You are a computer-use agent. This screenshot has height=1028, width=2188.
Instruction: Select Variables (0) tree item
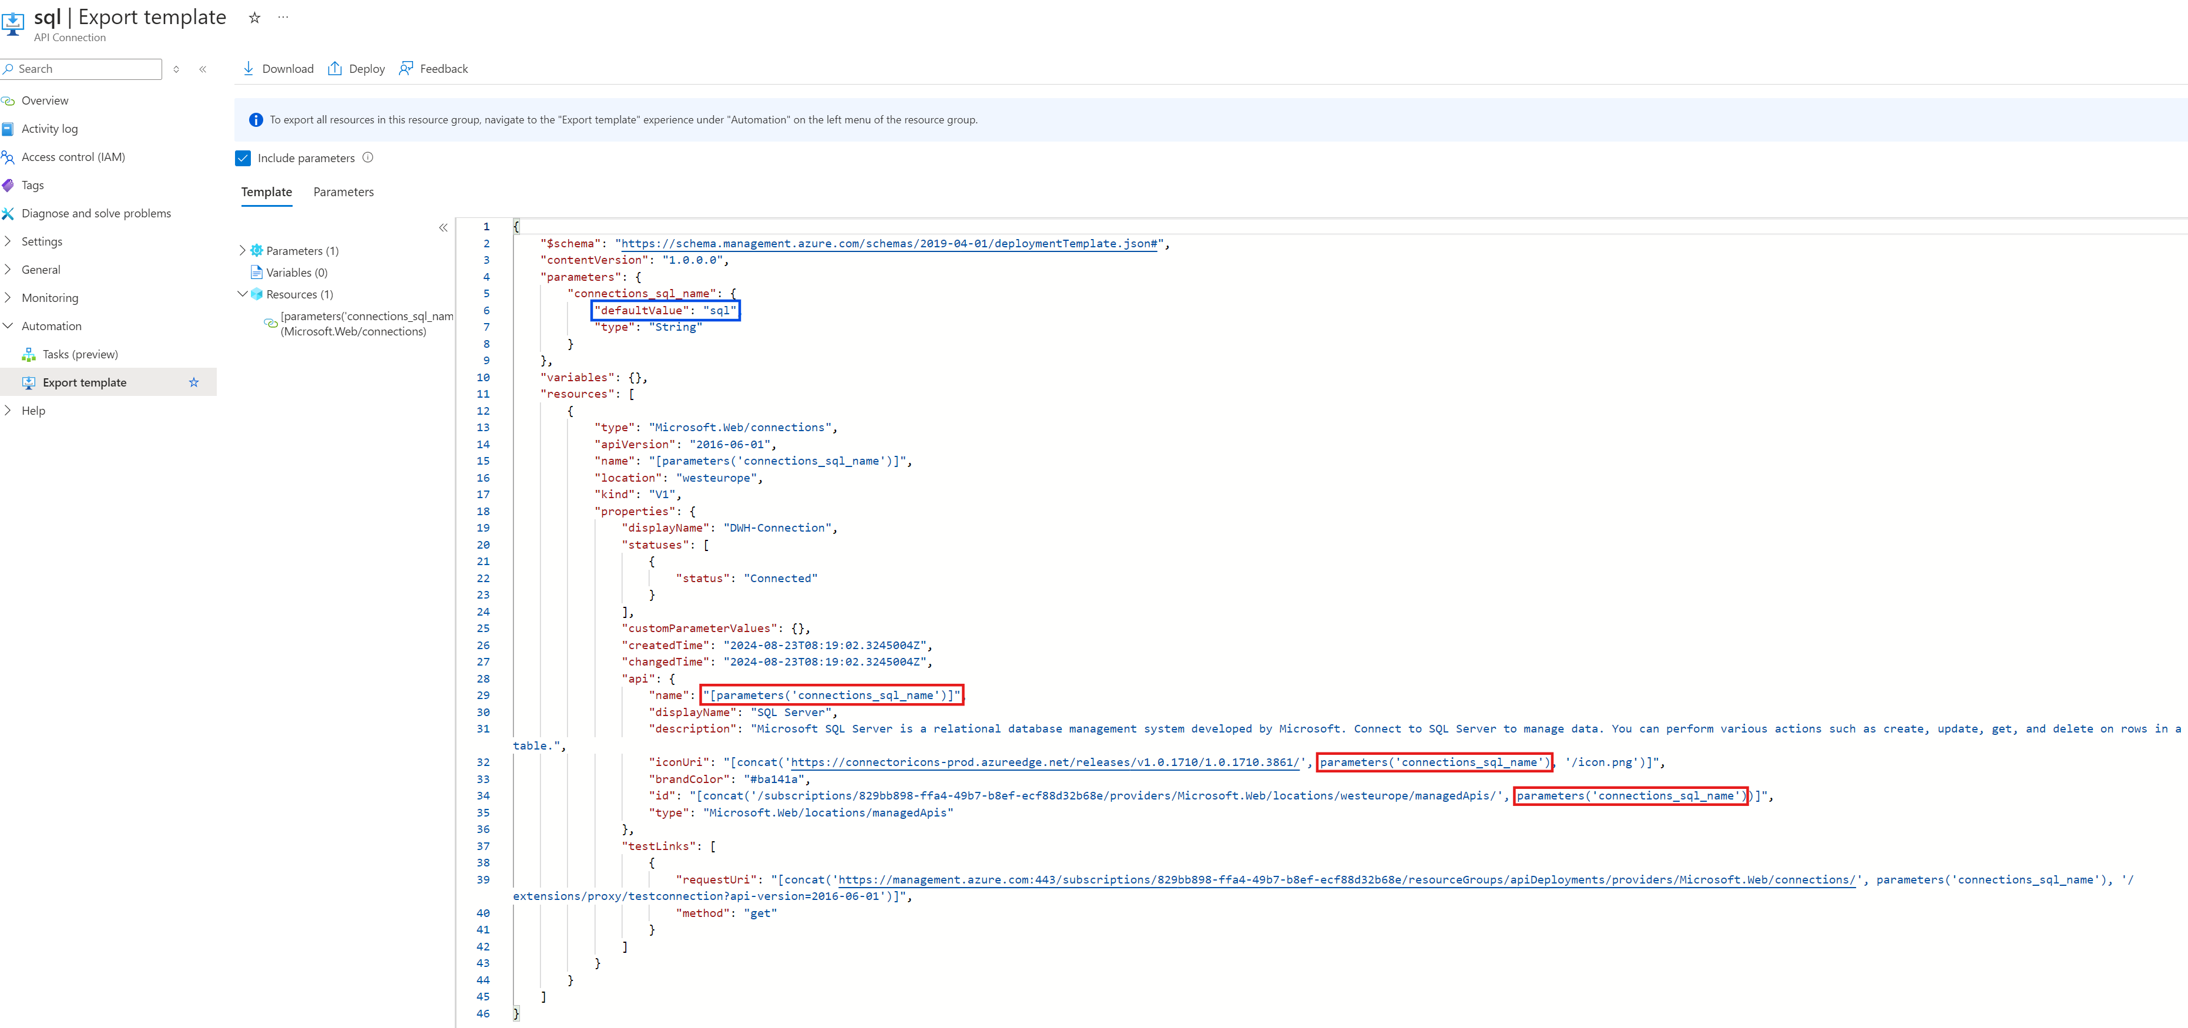(297, 273)
